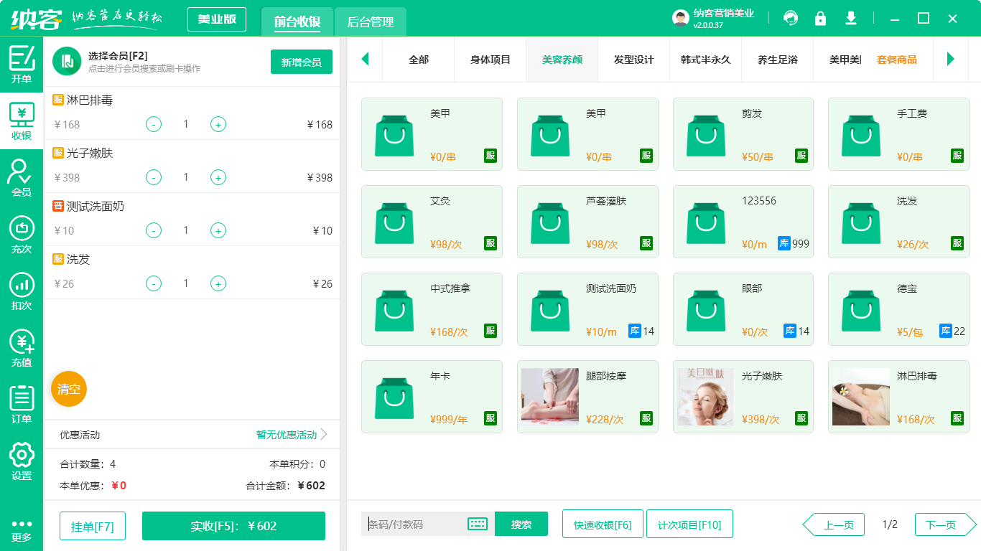The height and width of the screenshot is (551, 981).
Task: Select the 发型设计 category tab
Action: (x=633, y=60)
